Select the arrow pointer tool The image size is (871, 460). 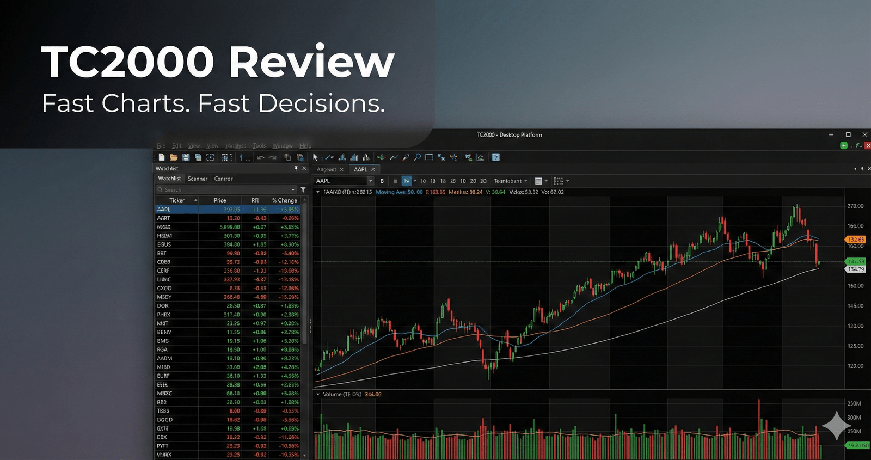pyautogui.click(x=315, y=157)
